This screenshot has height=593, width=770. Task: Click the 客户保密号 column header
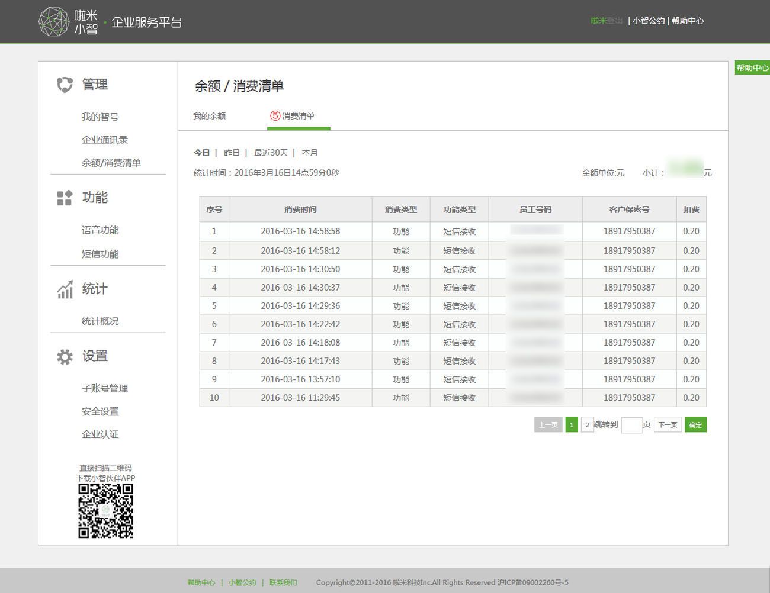(x=629, y=210)
